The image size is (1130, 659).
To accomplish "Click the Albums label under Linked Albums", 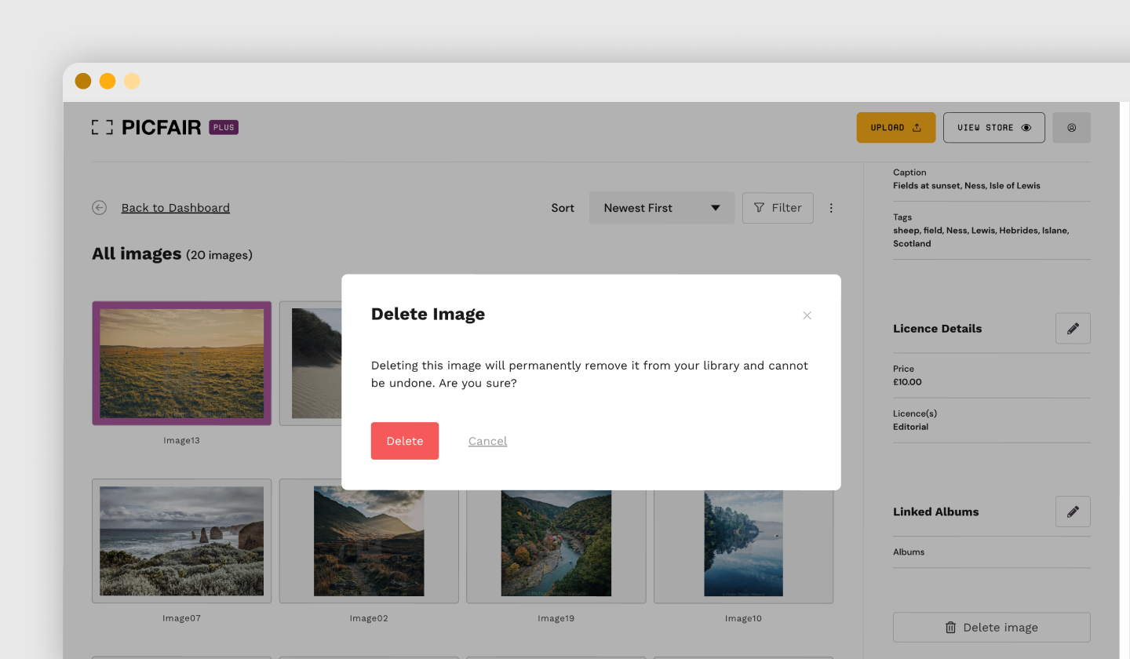I will click(909, 552).
